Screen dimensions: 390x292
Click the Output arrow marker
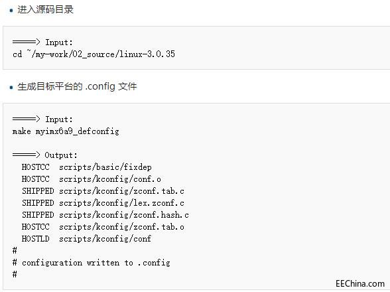pyautogui.click(x=26, y=155)
